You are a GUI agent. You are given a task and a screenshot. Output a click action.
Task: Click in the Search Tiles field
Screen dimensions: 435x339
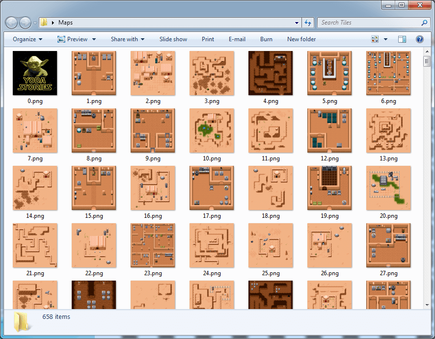click(x=368, y=23)
